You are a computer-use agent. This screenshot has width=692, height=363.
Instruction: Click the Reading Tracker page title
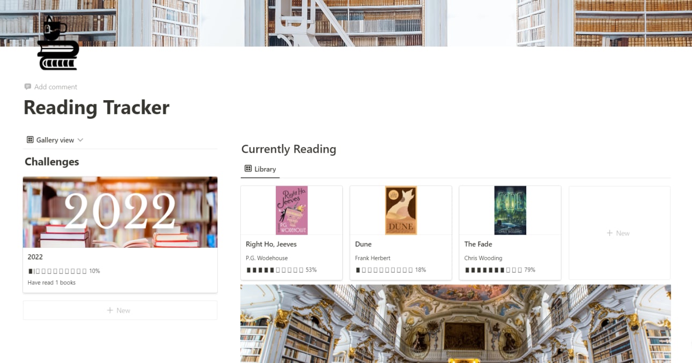tap(97, 108)
